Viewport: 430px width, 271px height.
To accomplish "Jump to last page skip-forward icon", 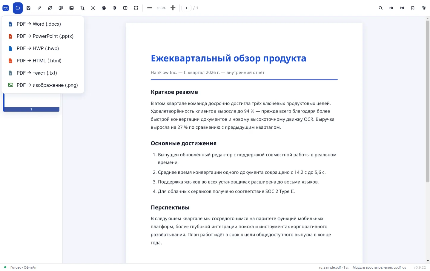I will [x=402, y=8].
